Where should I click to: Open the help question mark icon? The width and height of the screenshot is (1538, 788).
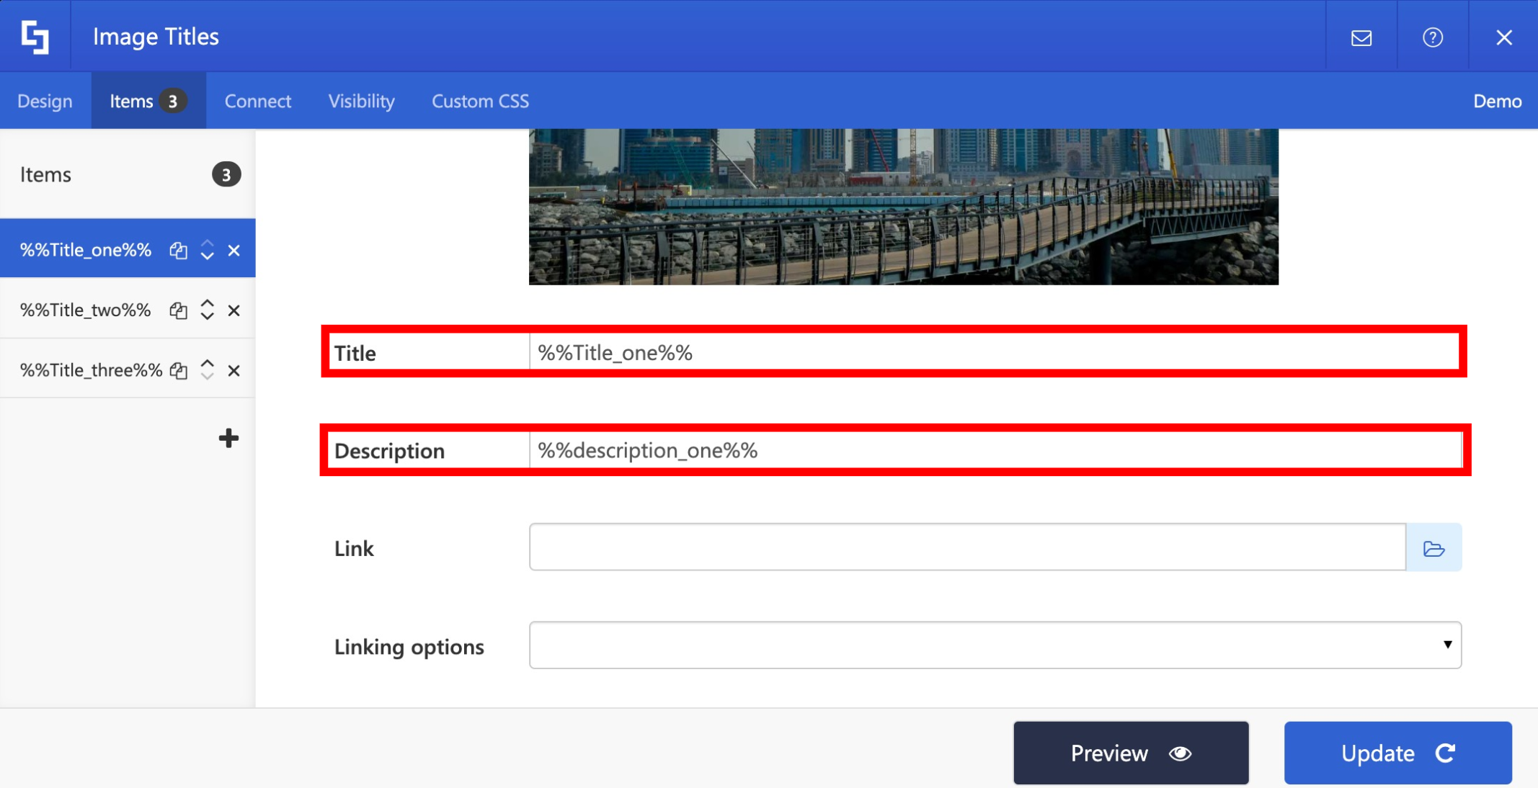coord(1432,37)
